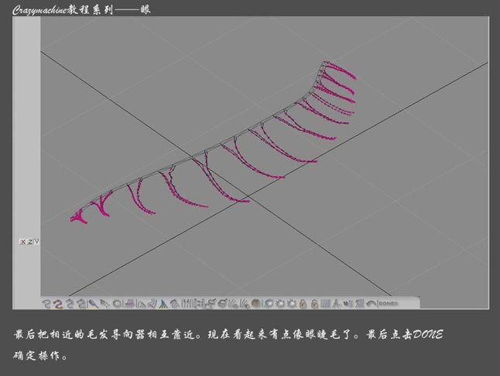Click the vertical hair strands icon in the toolbar
The height and width of the screenshot is (376, 500).
[187, 303]
